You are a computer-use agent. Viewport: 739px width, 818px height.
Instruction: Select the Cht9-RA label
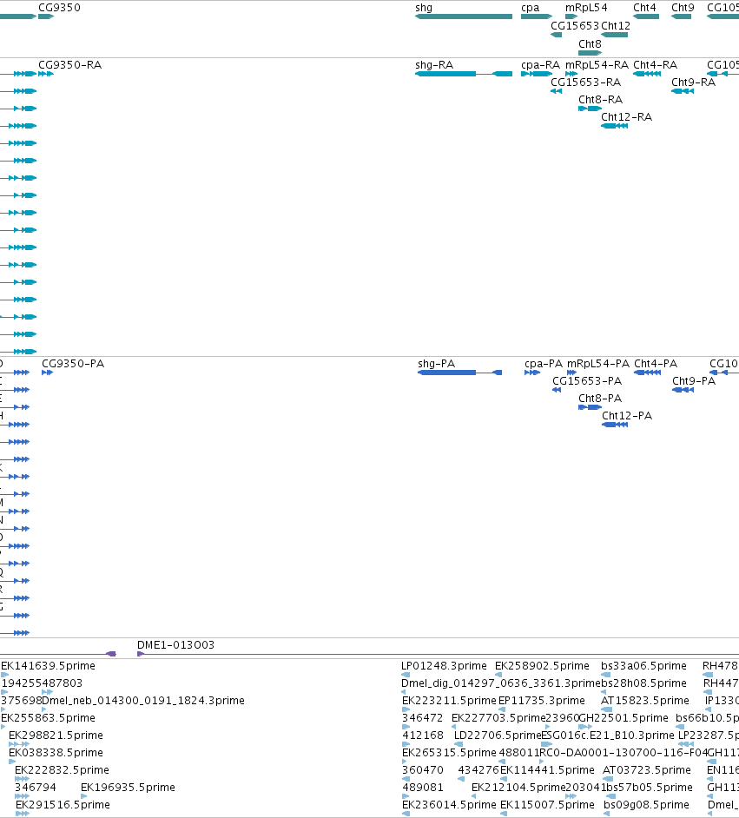[x=693, y=82]
